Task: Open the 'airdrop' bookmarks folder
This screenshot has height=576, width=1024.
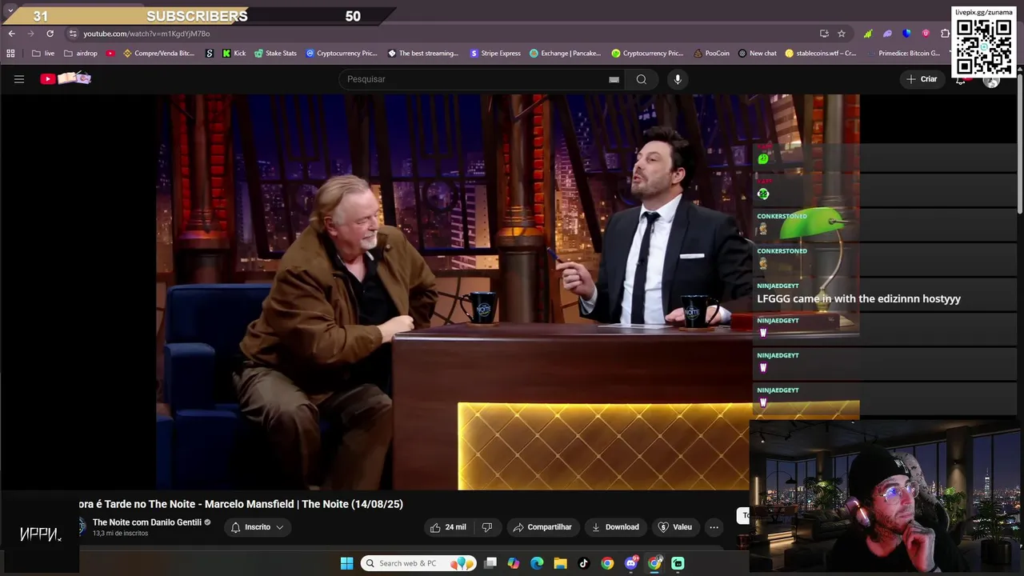Action: [x=81, y=54]
